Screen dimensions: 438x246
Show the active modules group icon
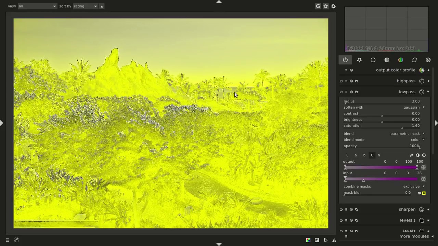click(x=345, y=60)
